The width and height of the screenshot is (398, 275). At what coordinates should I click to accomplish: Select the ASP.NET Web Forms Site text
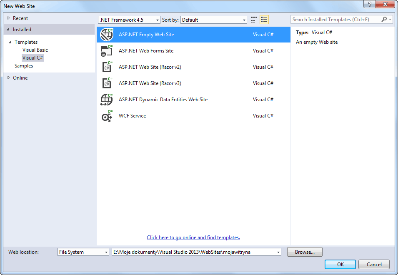coord(146,51)
